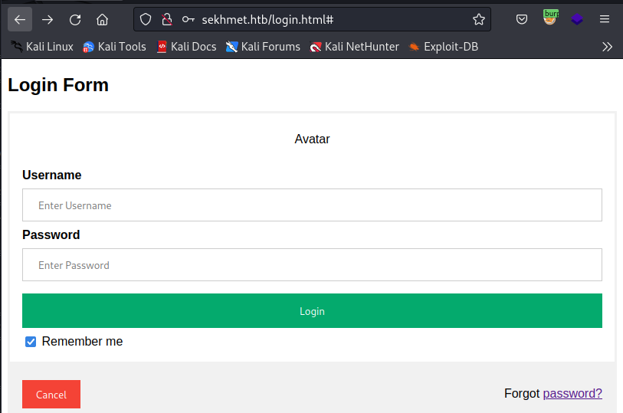Click the red Cancel button
623x413 pixels.
click(51, 394)
